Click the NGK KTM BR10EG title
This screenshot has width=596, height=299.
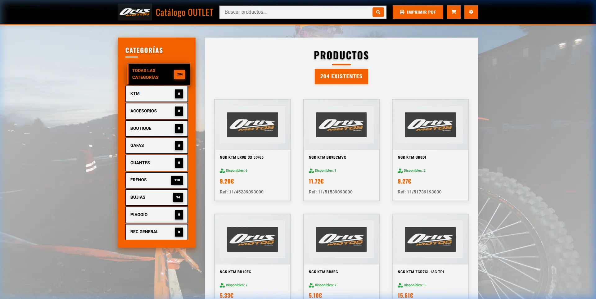coord(235,272)
